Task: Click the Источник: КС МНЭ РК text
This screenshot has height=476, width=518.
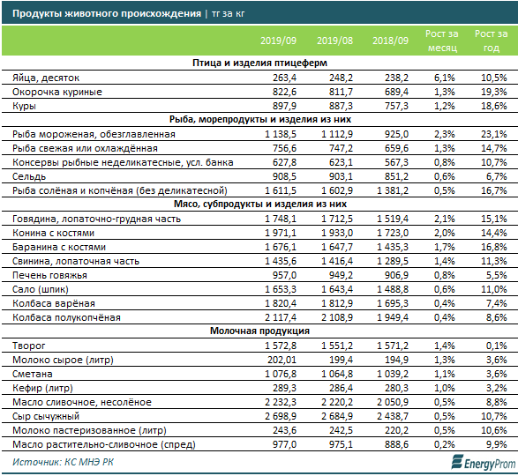Action: pos(63,462)
